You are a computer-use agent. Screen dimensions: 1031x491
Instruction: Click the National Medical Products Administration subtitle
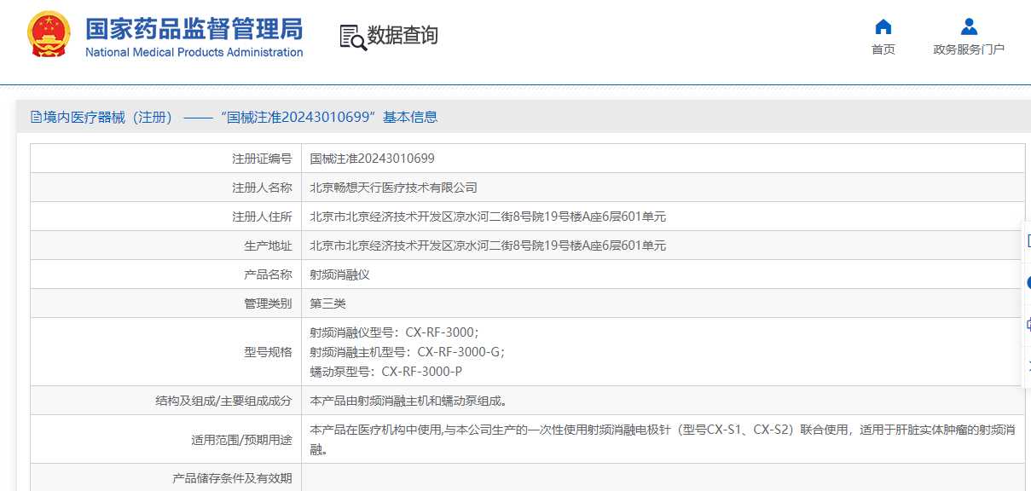tap(194, 53)
